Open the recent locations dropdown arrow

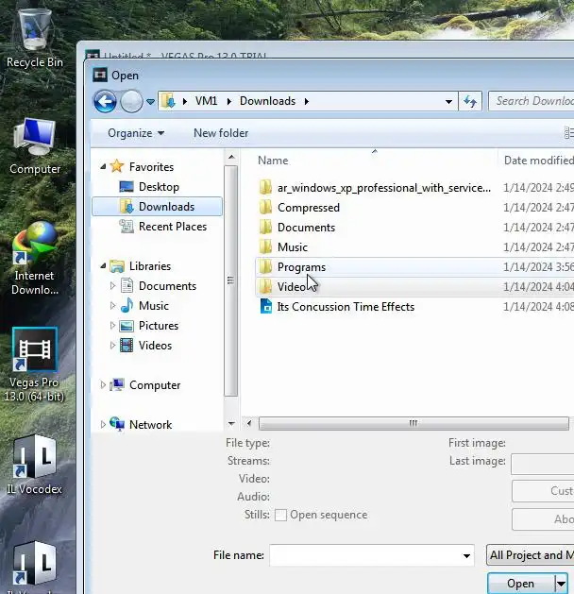click(x=150, y=102)
